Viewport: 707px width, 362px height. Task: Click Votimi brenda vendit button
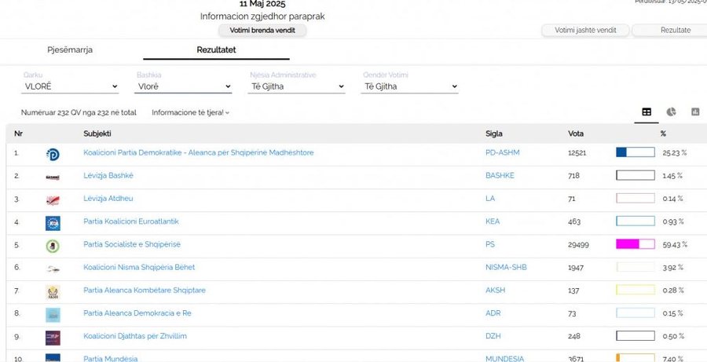pyautogui.click(x=262, y=31)
